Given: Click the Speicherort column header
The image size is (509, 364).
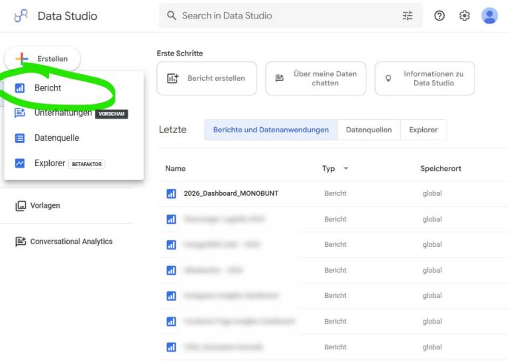Looking at the screenshot, I should (441, 169).
